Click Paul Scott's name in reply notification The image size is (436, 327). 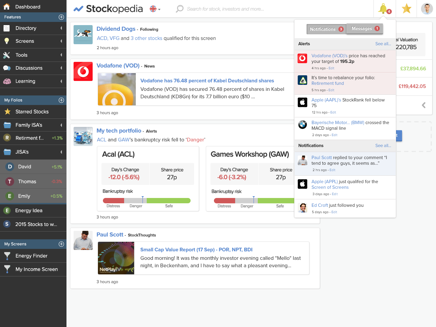pos(322,158)
